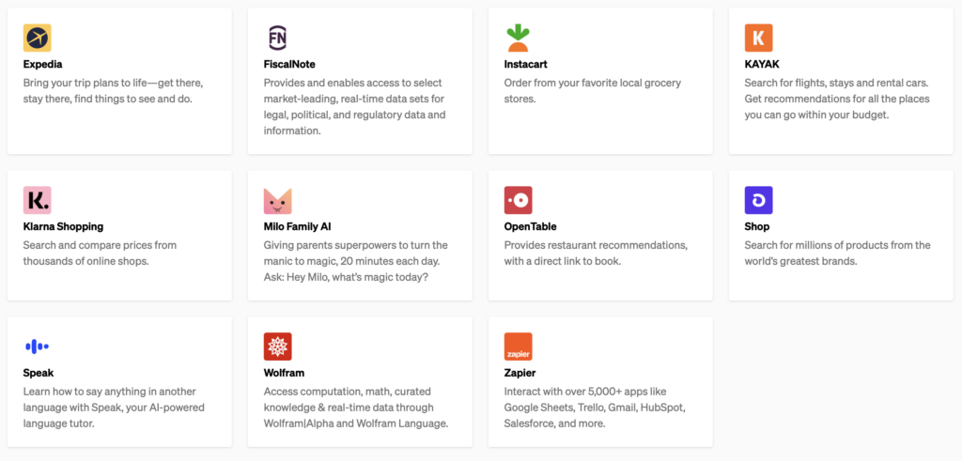Screen dimensions: 962x461
Task: Click the FiscalNote FN logo icon
Action: [x=277, y=38]
